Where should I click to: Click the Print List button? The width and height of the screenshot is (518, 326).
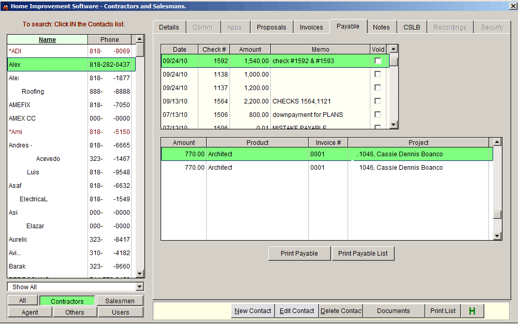point(443,311)
